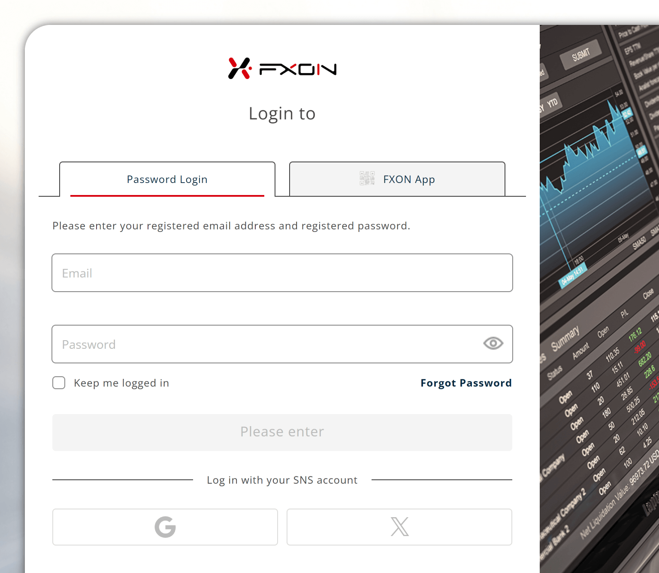
Task: Focus the Email input field
Action: point(282,273)
